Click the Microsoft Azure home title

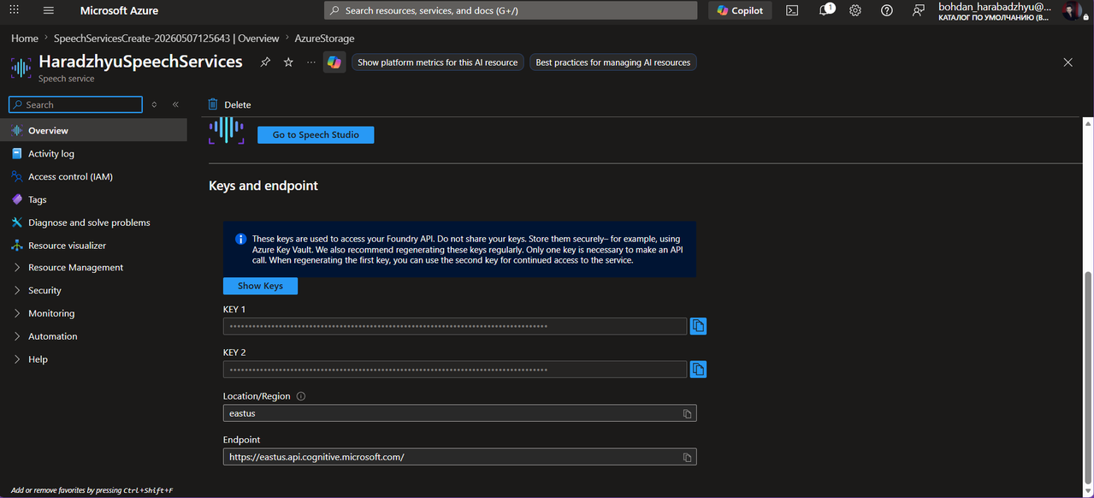pos(119,10)
